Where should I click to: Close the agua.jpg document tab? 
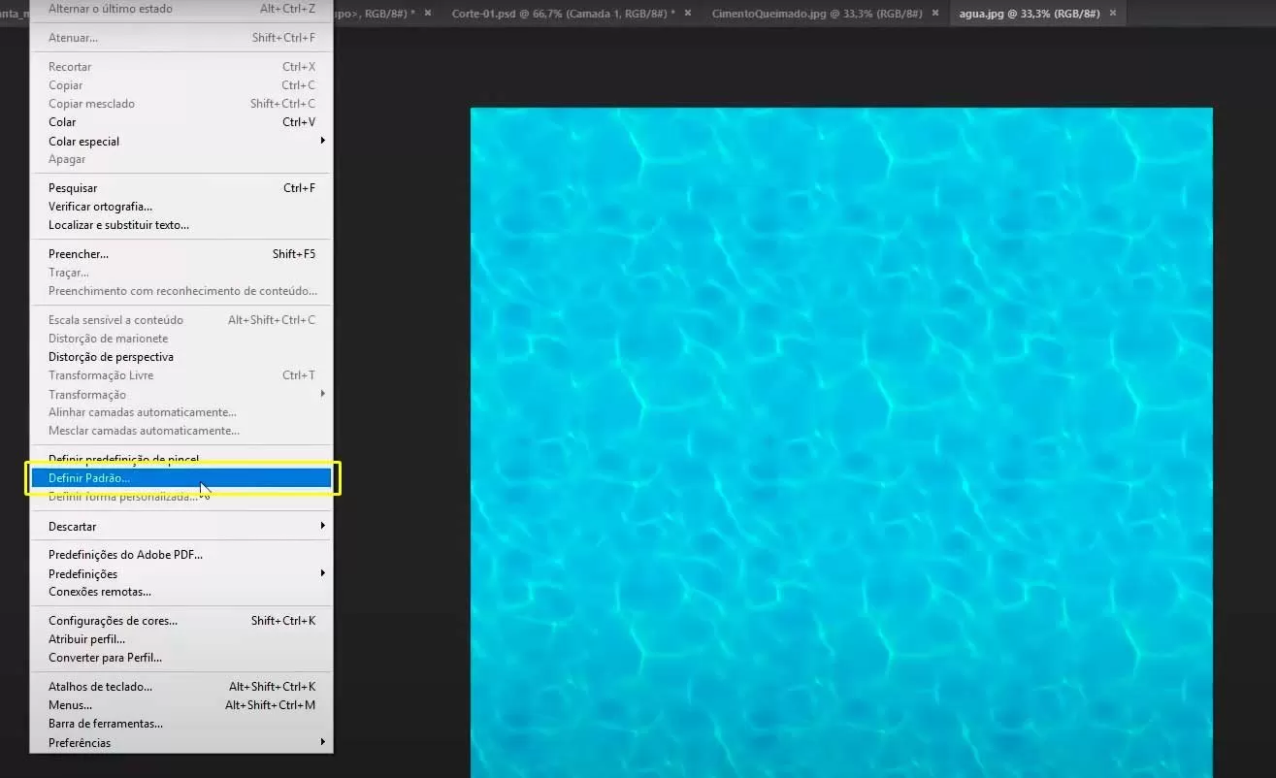click(x=1112, y=14)
